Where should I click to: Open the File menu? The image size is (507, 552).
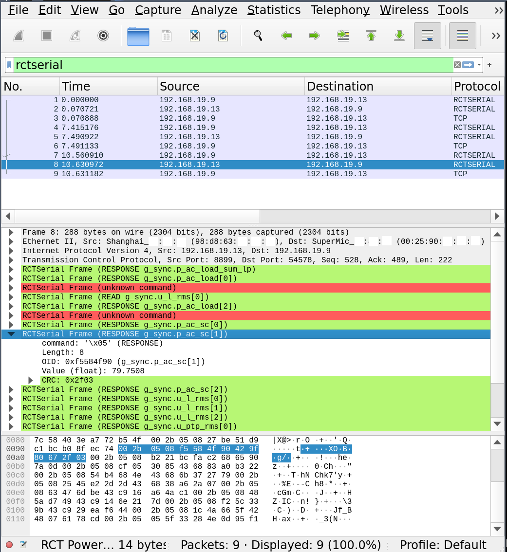click(19, 10)
